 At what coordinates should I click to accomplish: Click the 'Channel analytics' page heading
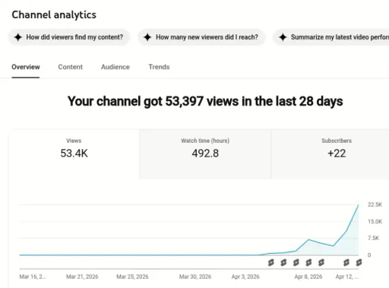[x=54, y=14]
